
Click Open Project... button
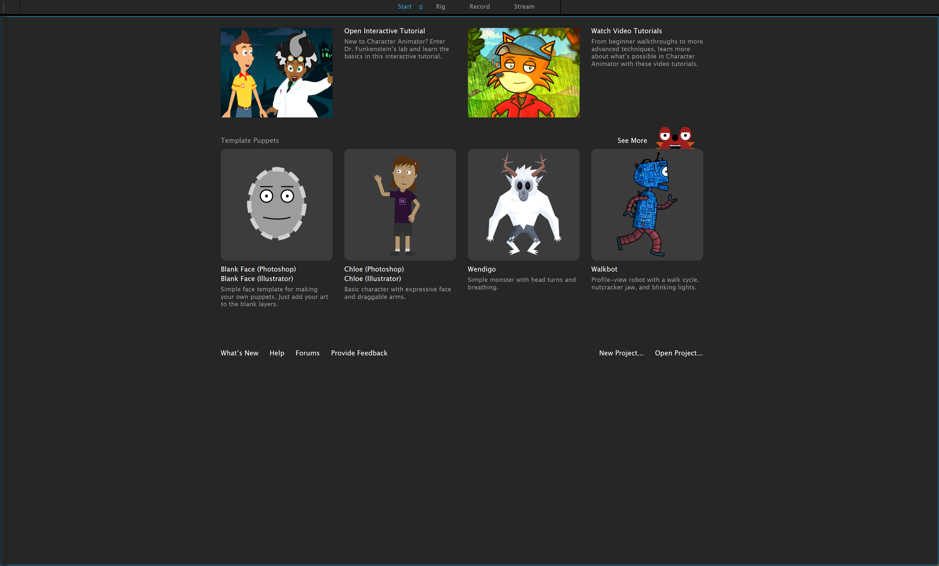679,353
